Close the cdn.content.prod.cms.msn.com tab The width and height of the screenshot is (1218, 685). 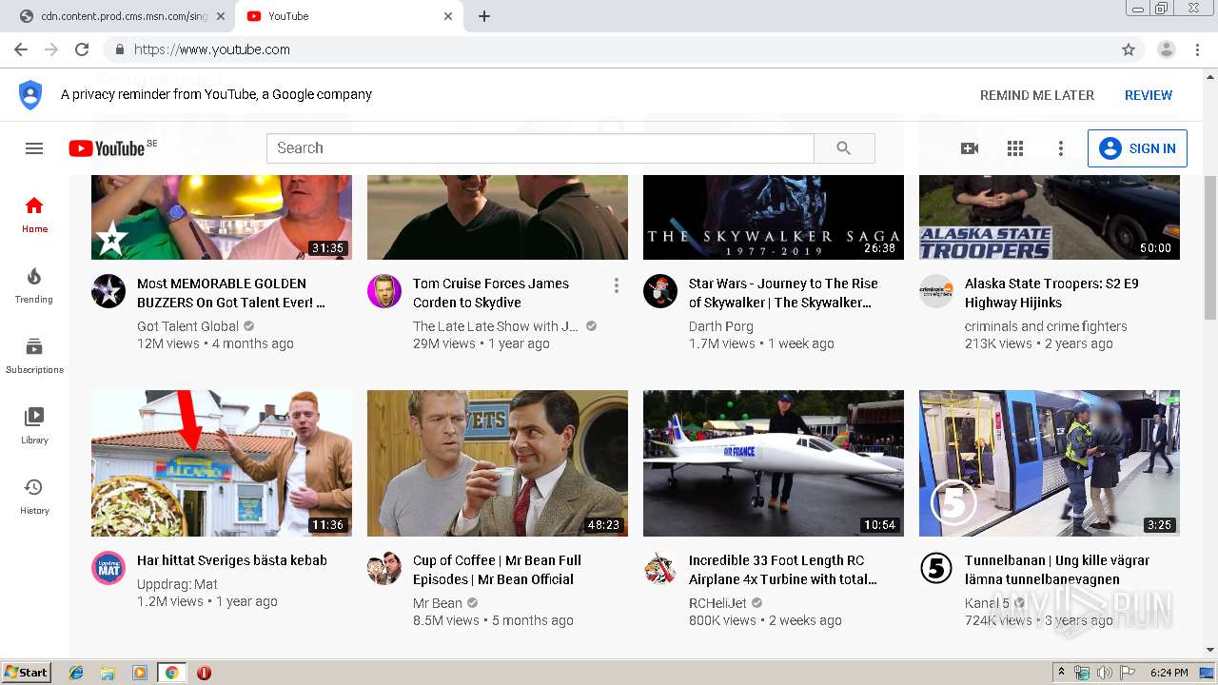[x=221, y=16]
